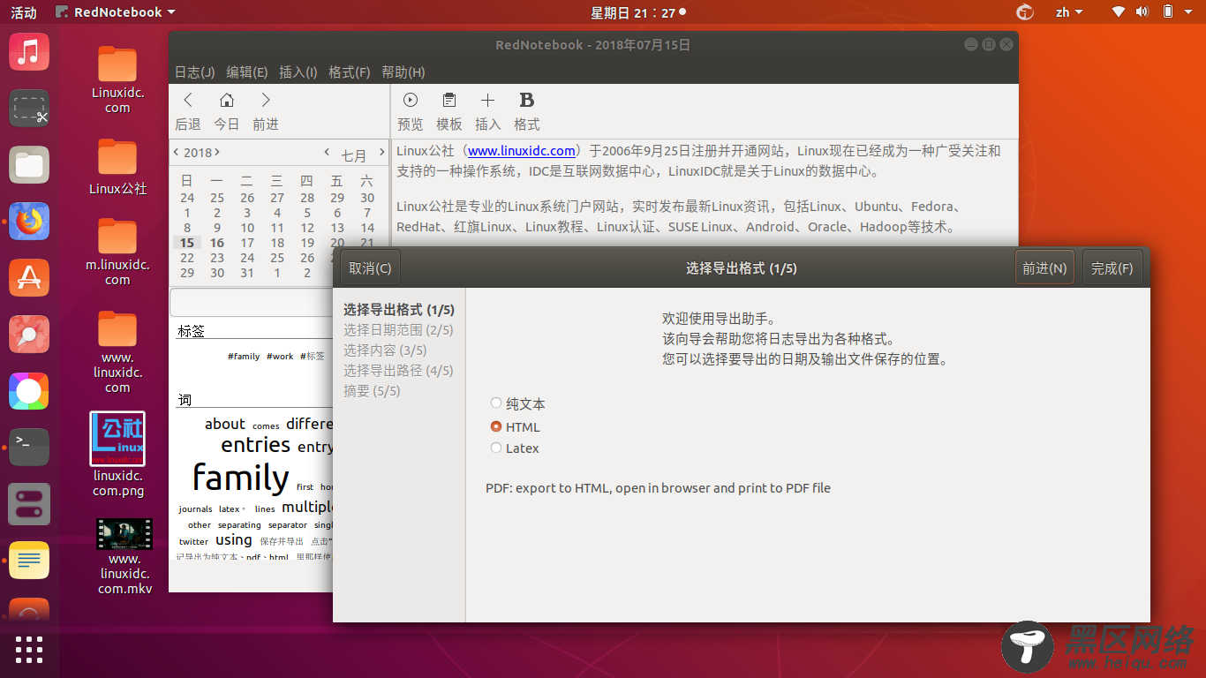Launch Rhythmbox music player from dock
The image size is (1206, 678).
tap(29, 51)
